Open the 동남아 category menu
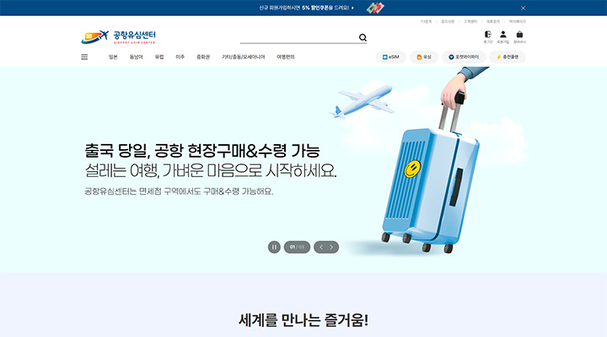607x337 pixels. [x=137, y=57]
